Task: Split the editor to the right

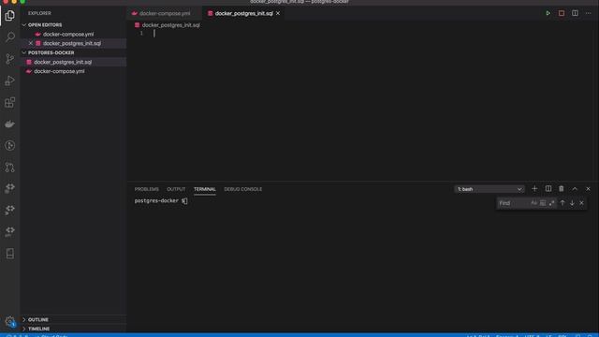Action: 575,13
